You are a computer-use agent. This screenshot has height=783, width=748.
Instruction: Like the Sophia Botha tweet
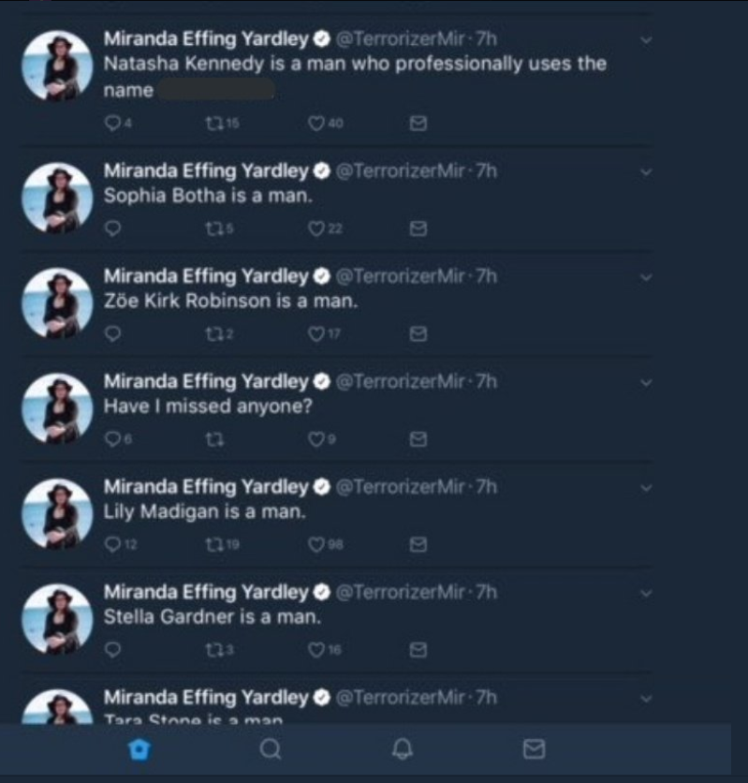pos(315,229)
